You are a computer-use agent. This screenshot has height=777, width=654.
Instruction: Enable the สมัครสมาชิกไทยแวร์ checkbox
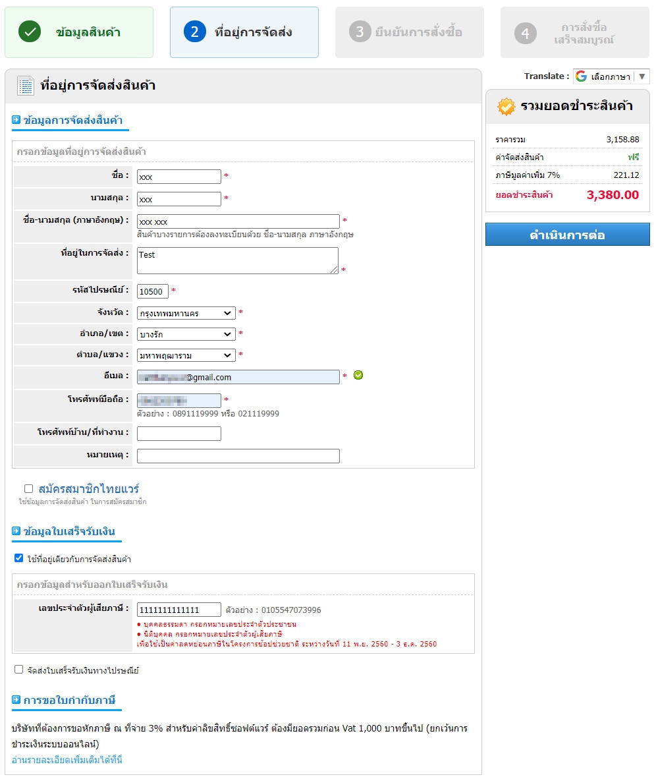coord(28,488)
